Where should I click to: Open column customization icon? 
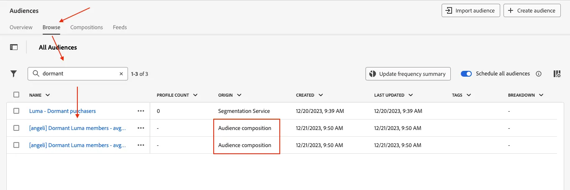coord(557,74)
